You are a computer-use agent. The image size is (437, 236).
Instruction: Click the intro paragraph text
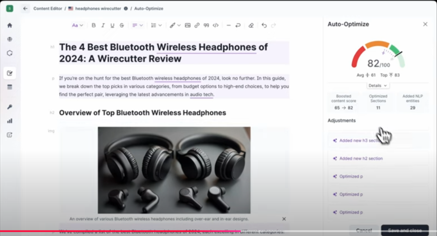[x=174, y=86]
